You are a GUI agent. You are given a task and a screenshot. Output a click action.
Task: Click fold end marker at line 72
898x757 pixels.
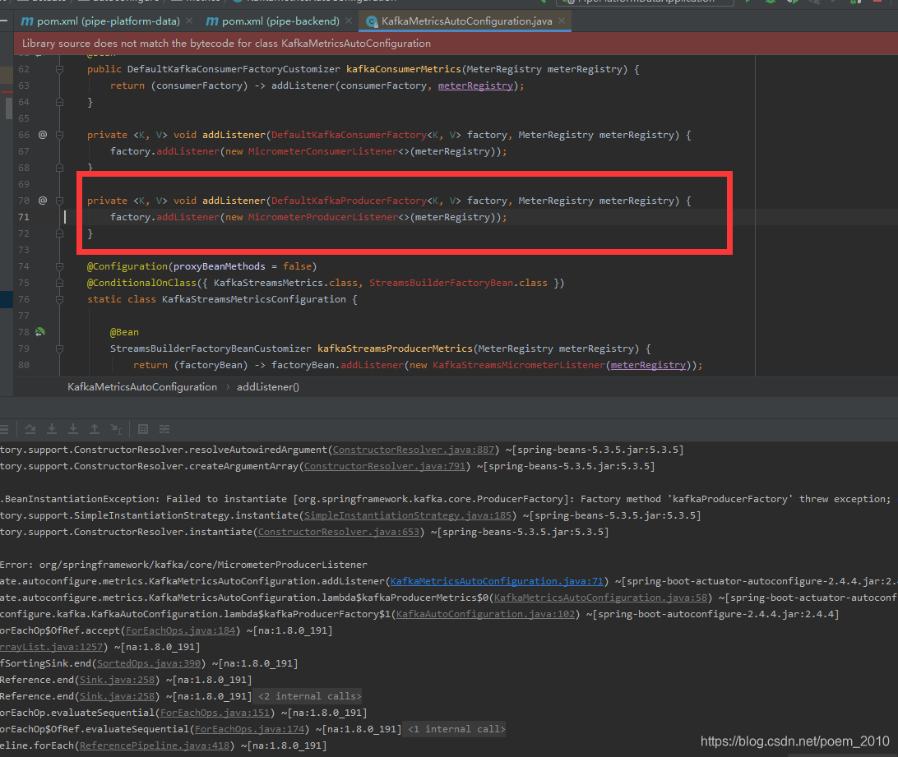[x=59, y=233]
